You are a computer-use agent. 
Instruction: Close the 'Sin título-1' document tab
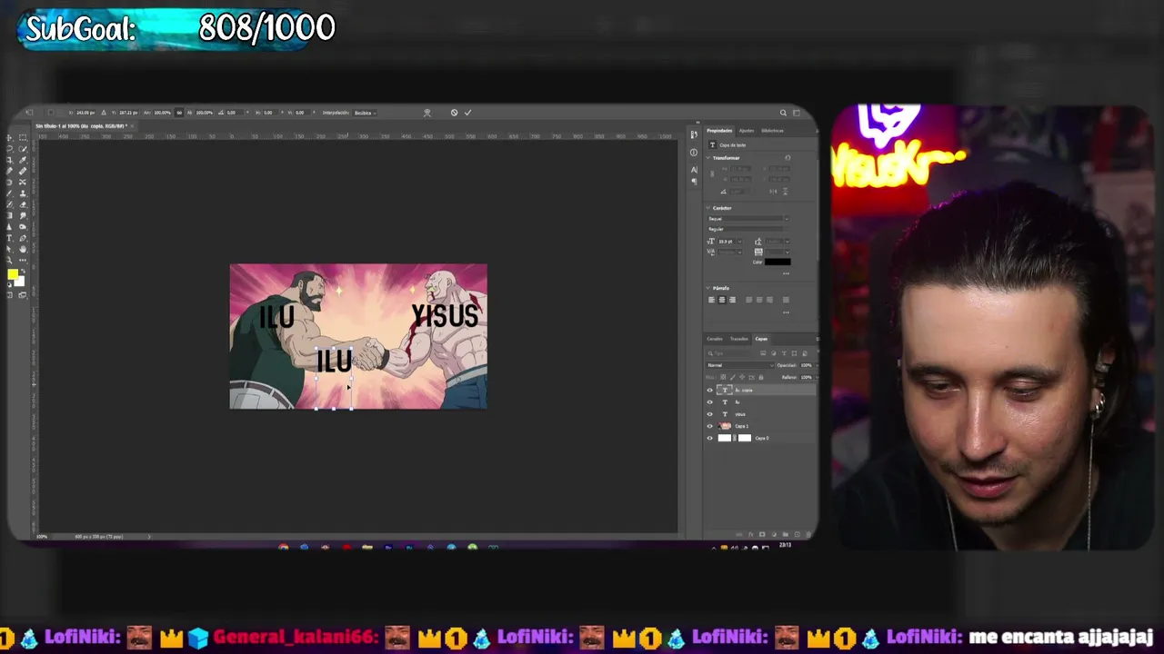point(133,125)
